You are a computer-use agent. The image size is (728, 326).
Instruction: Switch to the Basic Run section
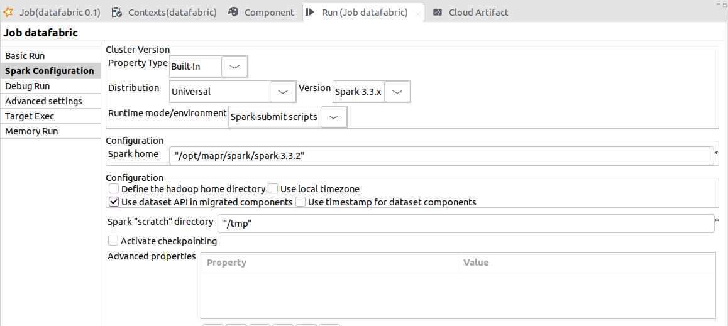[x=25, y=56]
